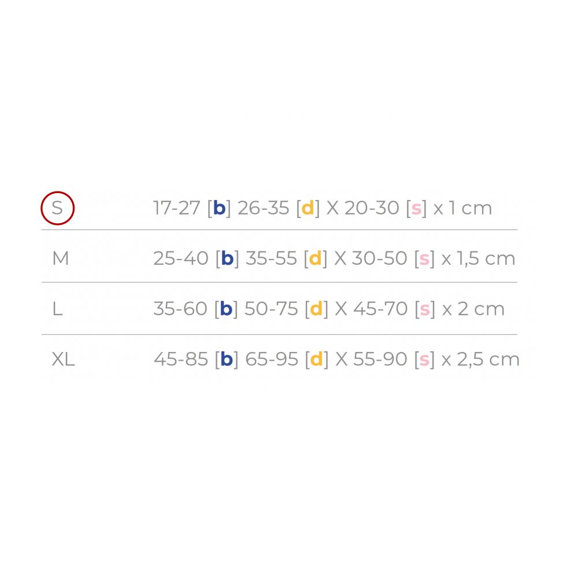This screenshot has width=578, height=578.
Task: Click the blue b marker in M row
Action: click(x=227, y=258)
